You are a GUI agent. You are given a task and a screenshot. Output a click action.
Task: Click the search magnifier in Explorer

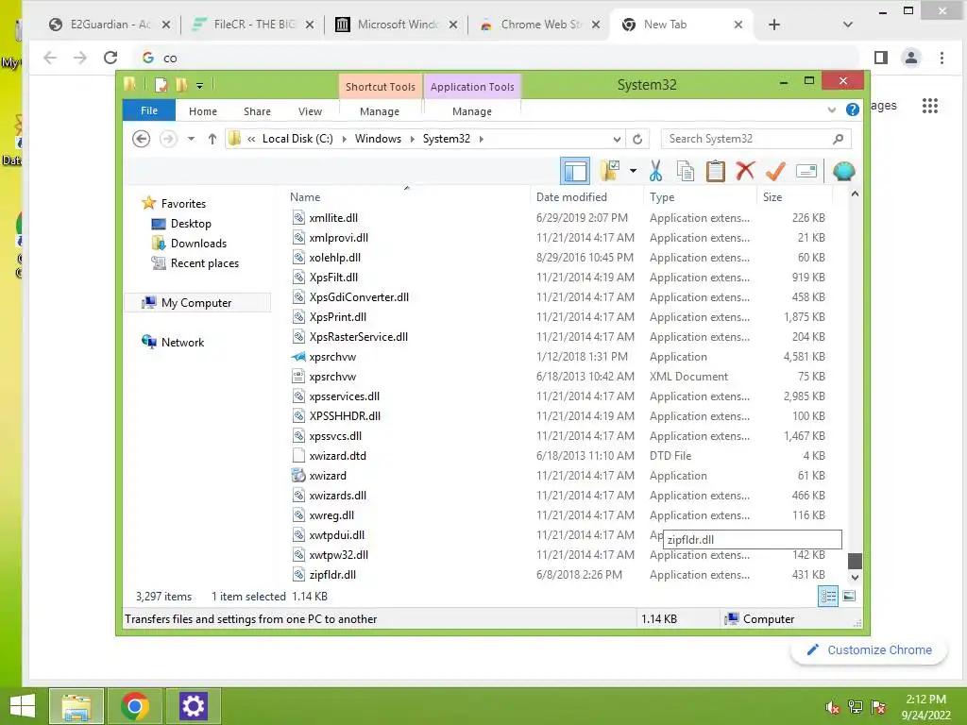coord(838,139)
